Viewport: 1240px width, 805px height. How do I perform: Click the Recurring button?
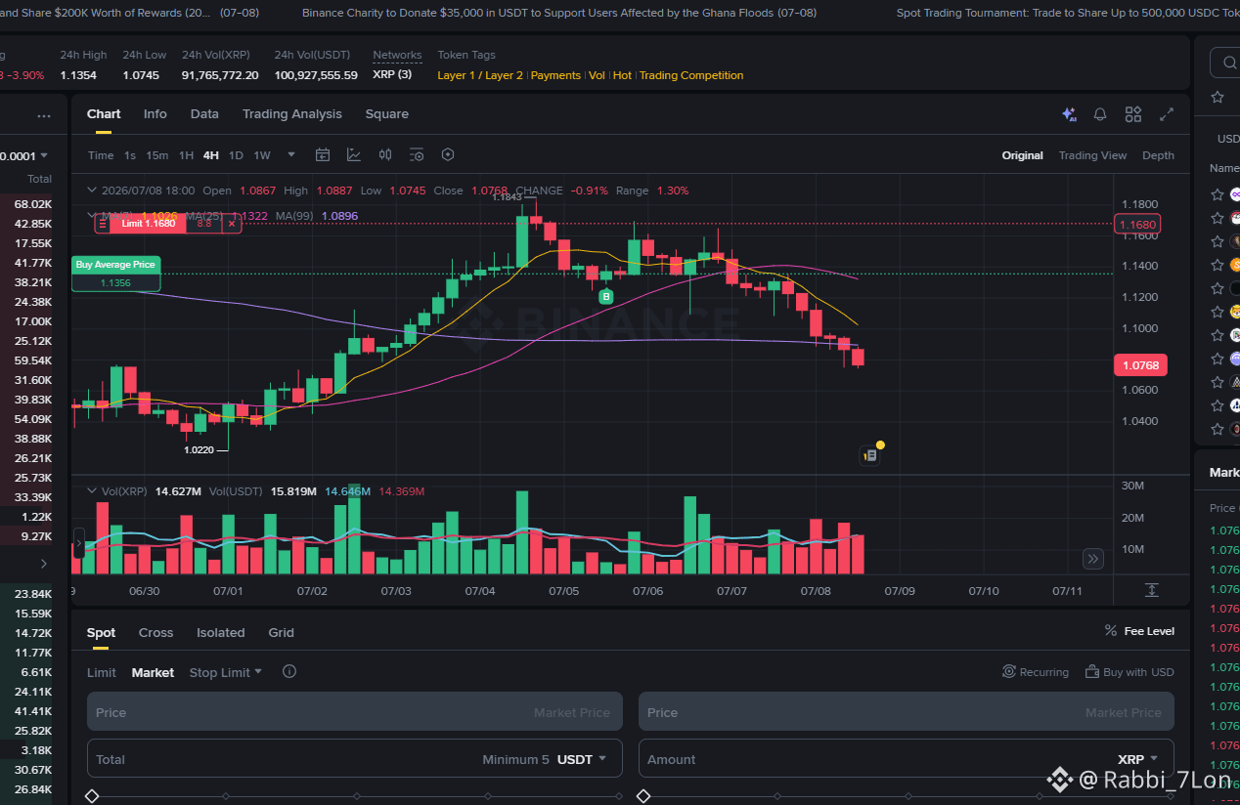[x=1036, y=672]
